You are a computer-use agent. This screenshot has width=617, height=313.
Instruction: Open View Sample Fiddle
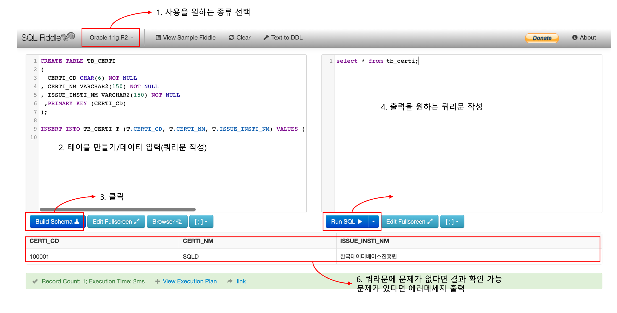[x=185, y=38]
